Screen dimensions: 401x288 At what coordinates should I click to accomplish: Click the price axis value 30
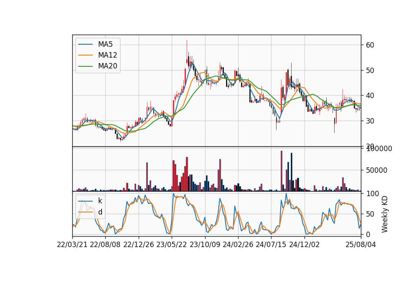370,121
